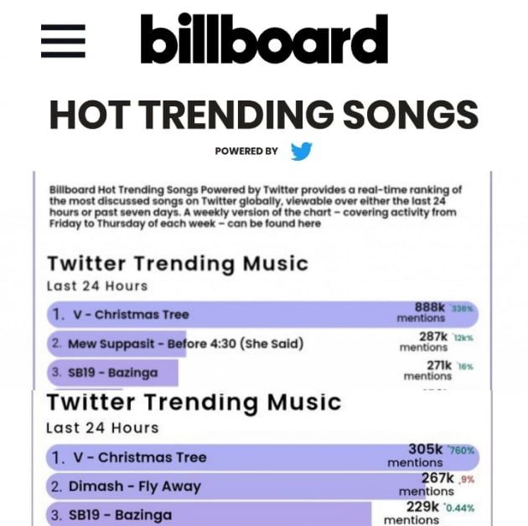The image size is (528, 526).
Task: Click the Billboard logo
Action: (x=264, y=39)
